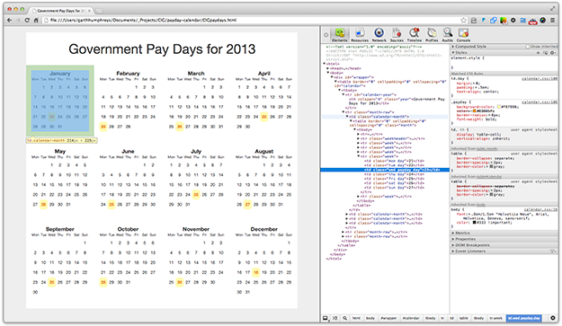This screenshot has height=326, width=562.
Task: Select the body breadcrumb in DevTools
Action: coord(370,318)
